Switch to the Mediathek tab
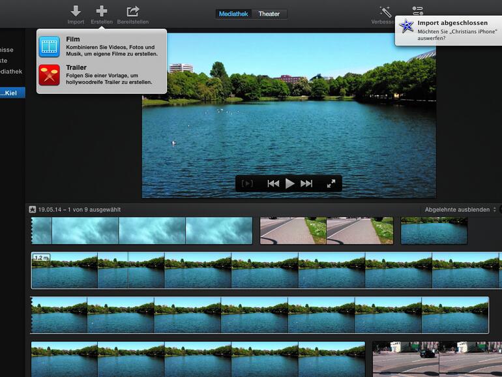 (233, 14)
